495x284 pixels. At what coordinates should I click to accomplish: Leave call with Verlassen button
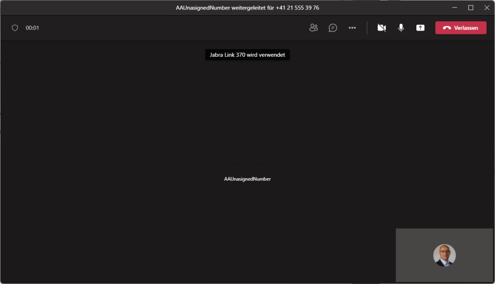point(460,28)
